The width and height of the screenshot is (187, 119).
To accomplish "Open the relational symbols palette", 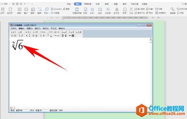I will click(14, 32).
